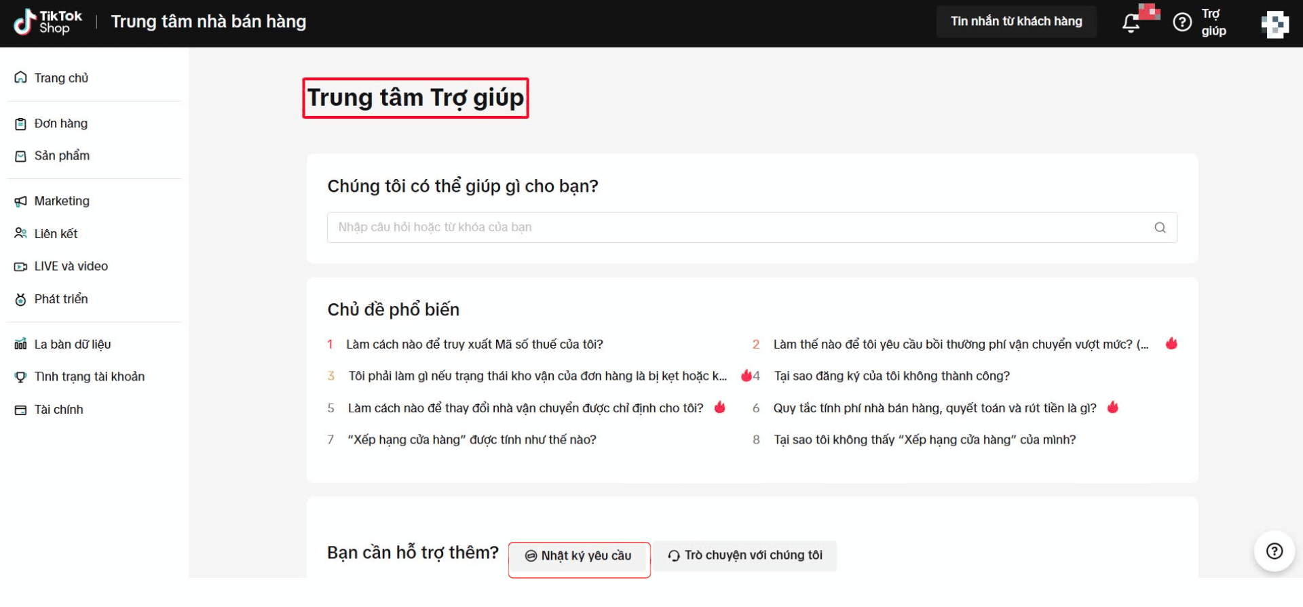1303x607 pixels.
Task: Open the notifications bell
Action: point(1131,23)
